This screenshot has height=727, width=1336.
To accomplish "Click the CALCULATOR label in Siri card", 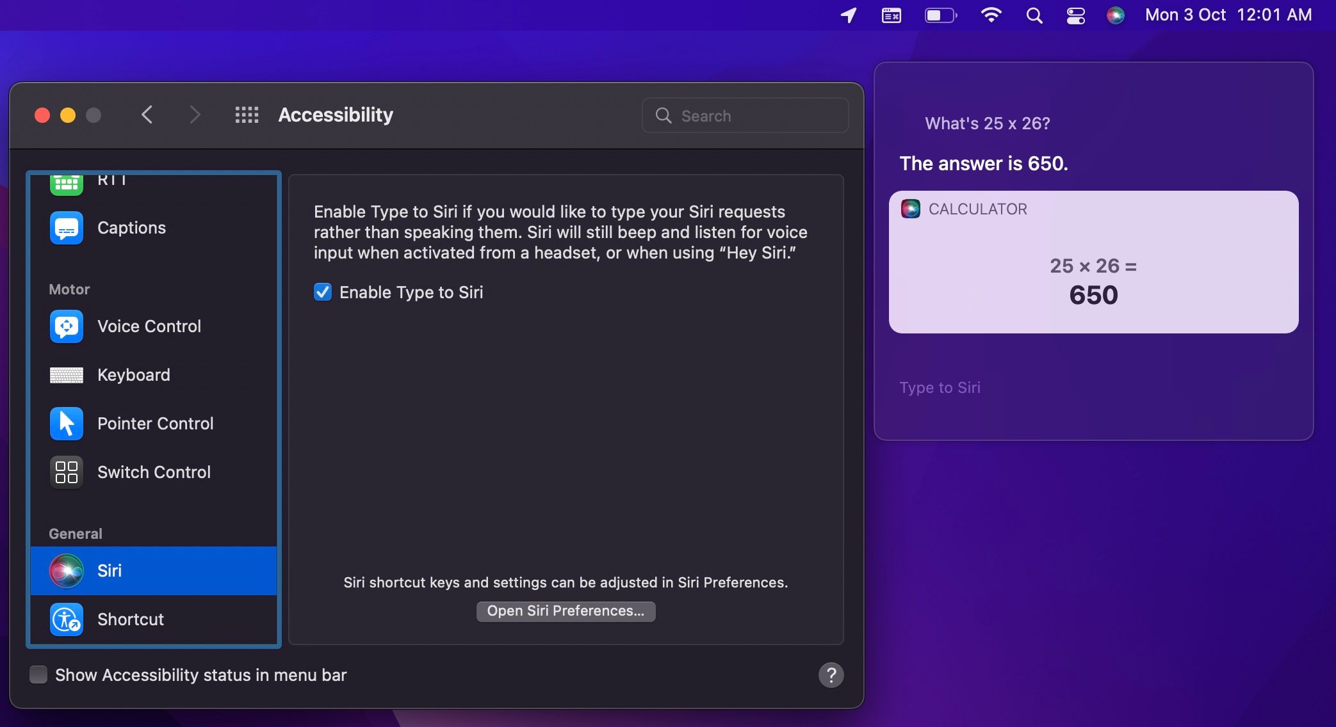I will [977, 209].
